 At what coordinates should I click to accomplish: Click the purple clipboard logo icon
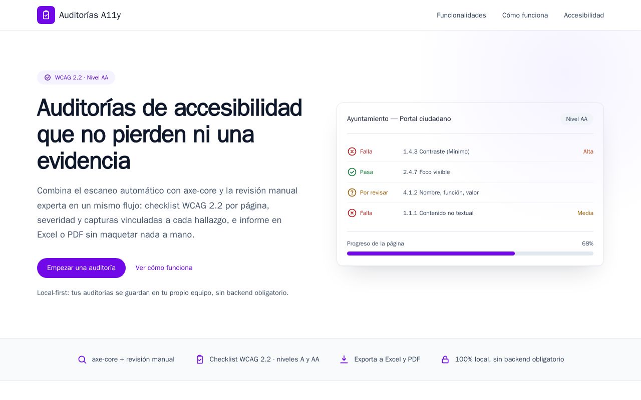click(46, 15)
